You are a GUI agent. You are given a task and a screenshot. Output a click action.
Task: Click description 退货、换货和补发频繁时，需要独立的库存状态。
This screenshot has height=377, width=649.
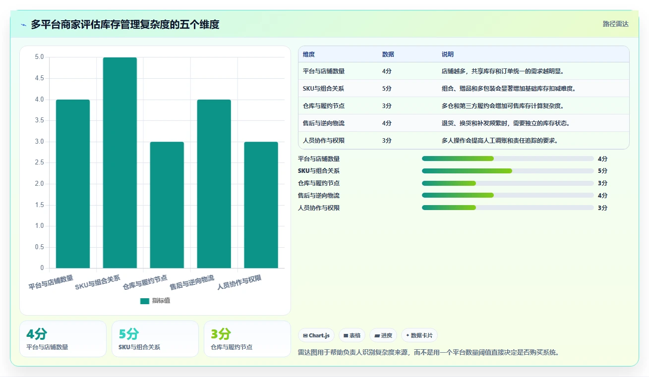pyautogui.click(x=506, y=123)
